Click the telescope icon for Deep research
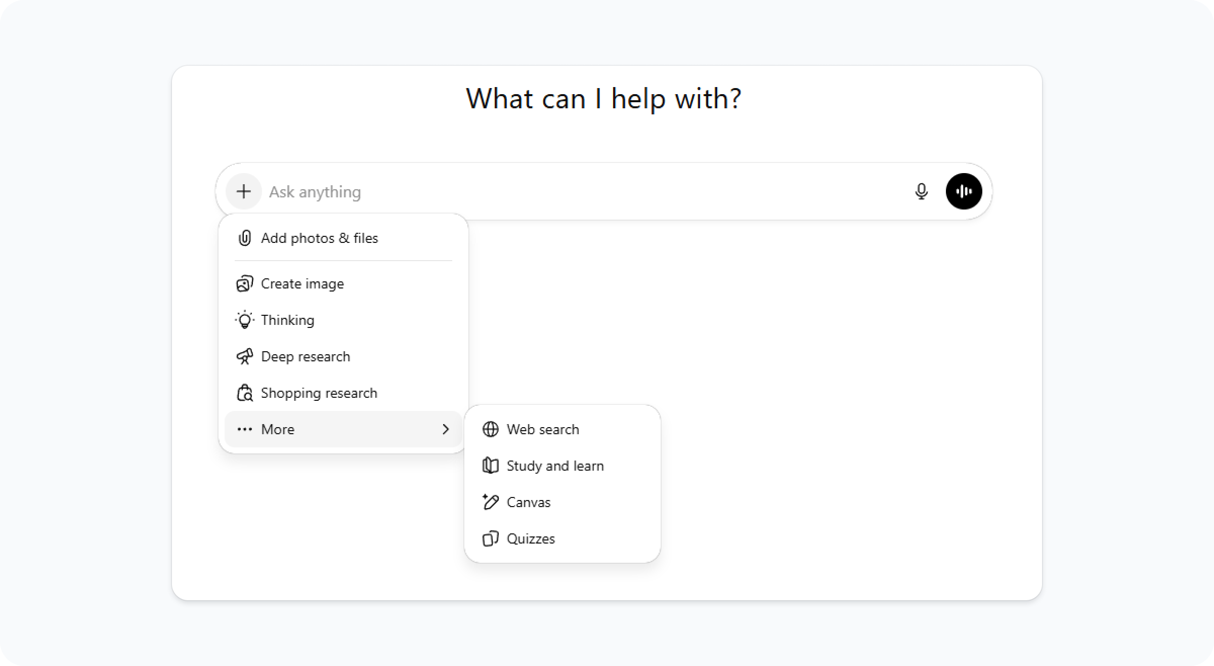 [x=245, y=356]
